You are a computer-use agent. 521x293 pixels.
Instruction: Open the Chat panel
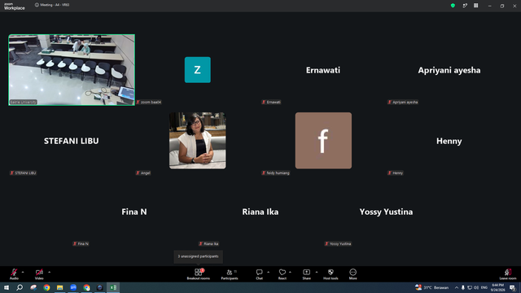[x=259, y=273]
